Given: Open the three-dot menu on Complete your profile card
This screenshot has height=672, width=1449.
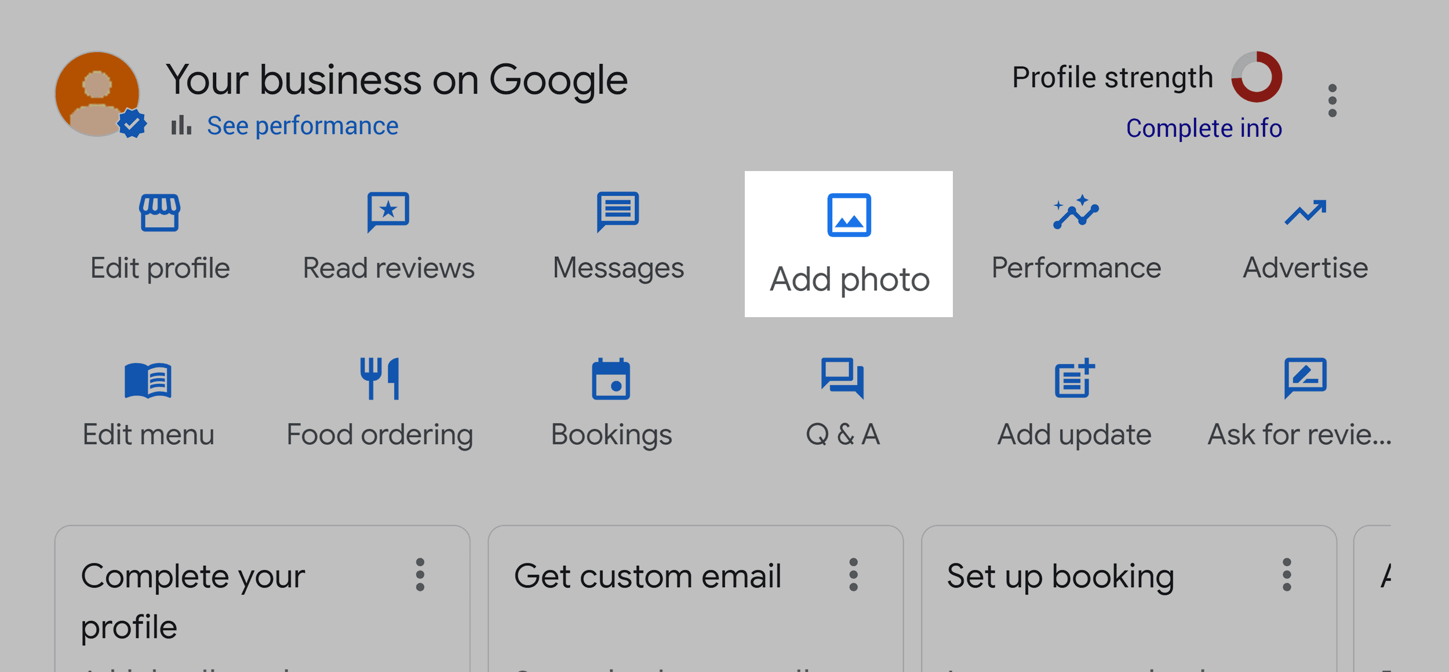Looking at the screenshot, I should 419,576.
